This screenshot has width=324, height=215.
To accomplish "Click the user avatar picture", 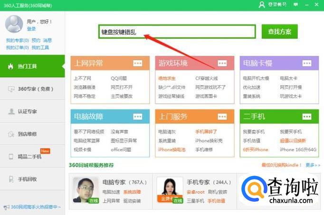I will (14, 24).
